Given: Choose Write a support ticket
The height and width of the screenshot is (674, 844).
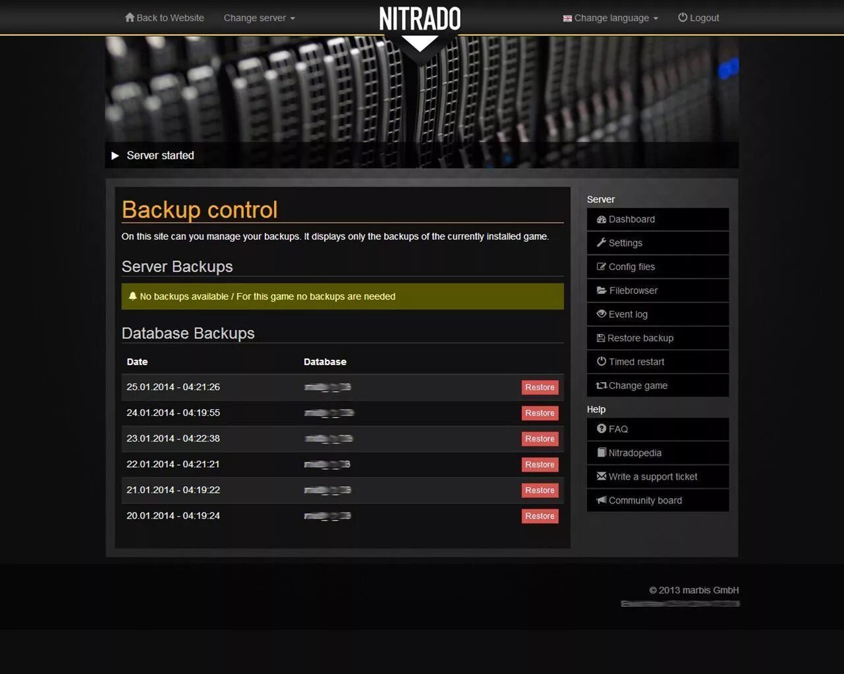Looking at the screenshot, I should [x=658, y=476].
